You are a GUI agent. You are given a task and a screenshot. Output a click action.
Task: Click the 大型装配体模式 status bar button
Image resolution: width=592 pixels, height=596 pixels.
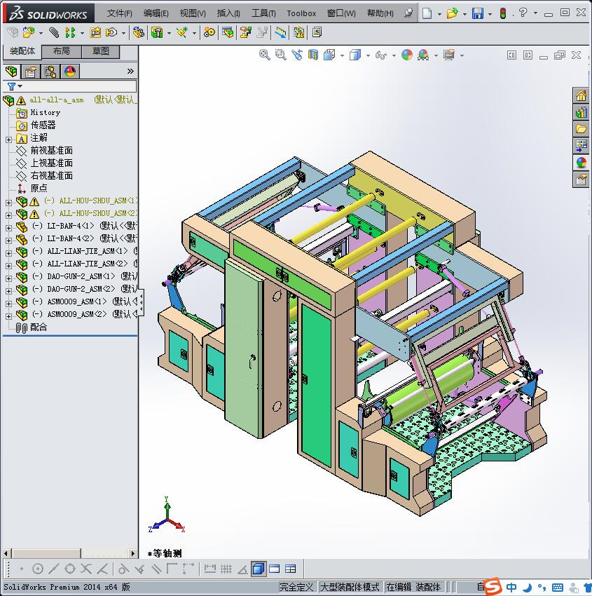point(350,588)
